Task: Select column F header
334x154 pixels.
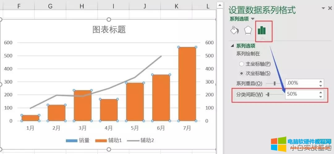Action: pyautogui.click(x=19, y=6)
